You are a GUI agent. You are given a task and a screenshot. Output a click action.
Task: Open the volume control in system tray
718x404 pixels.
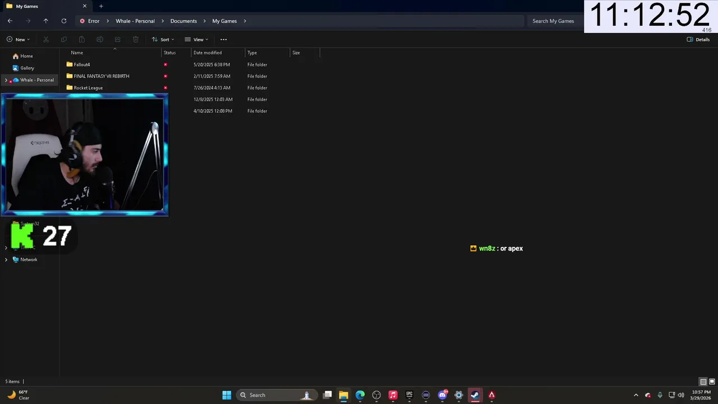(x=681, y=395)
